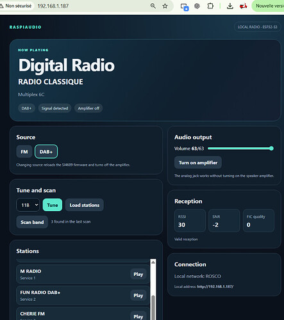
Task: Click the RSSI value 30 box
Action: tap(190, 221)
